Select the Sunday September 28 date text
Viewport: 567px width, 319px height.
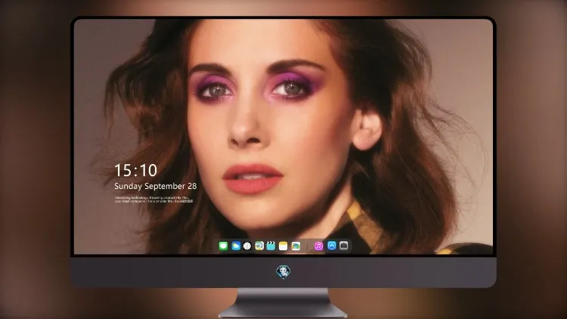pyautogui.click(x=156, y=186)
